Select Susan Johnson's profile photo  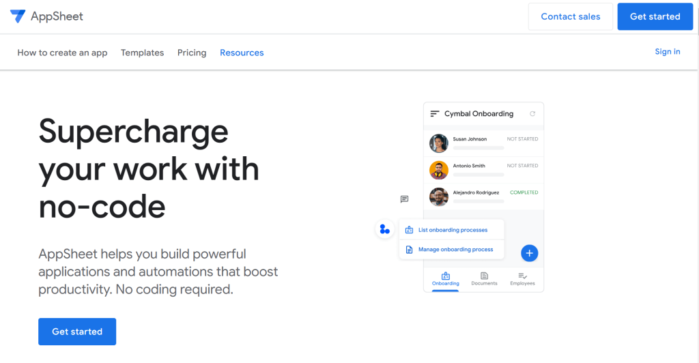439,143
